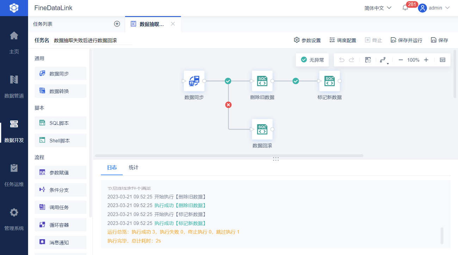Select the 删除旧数据 SQL node

pyautogui.click(x=262, y=81)
